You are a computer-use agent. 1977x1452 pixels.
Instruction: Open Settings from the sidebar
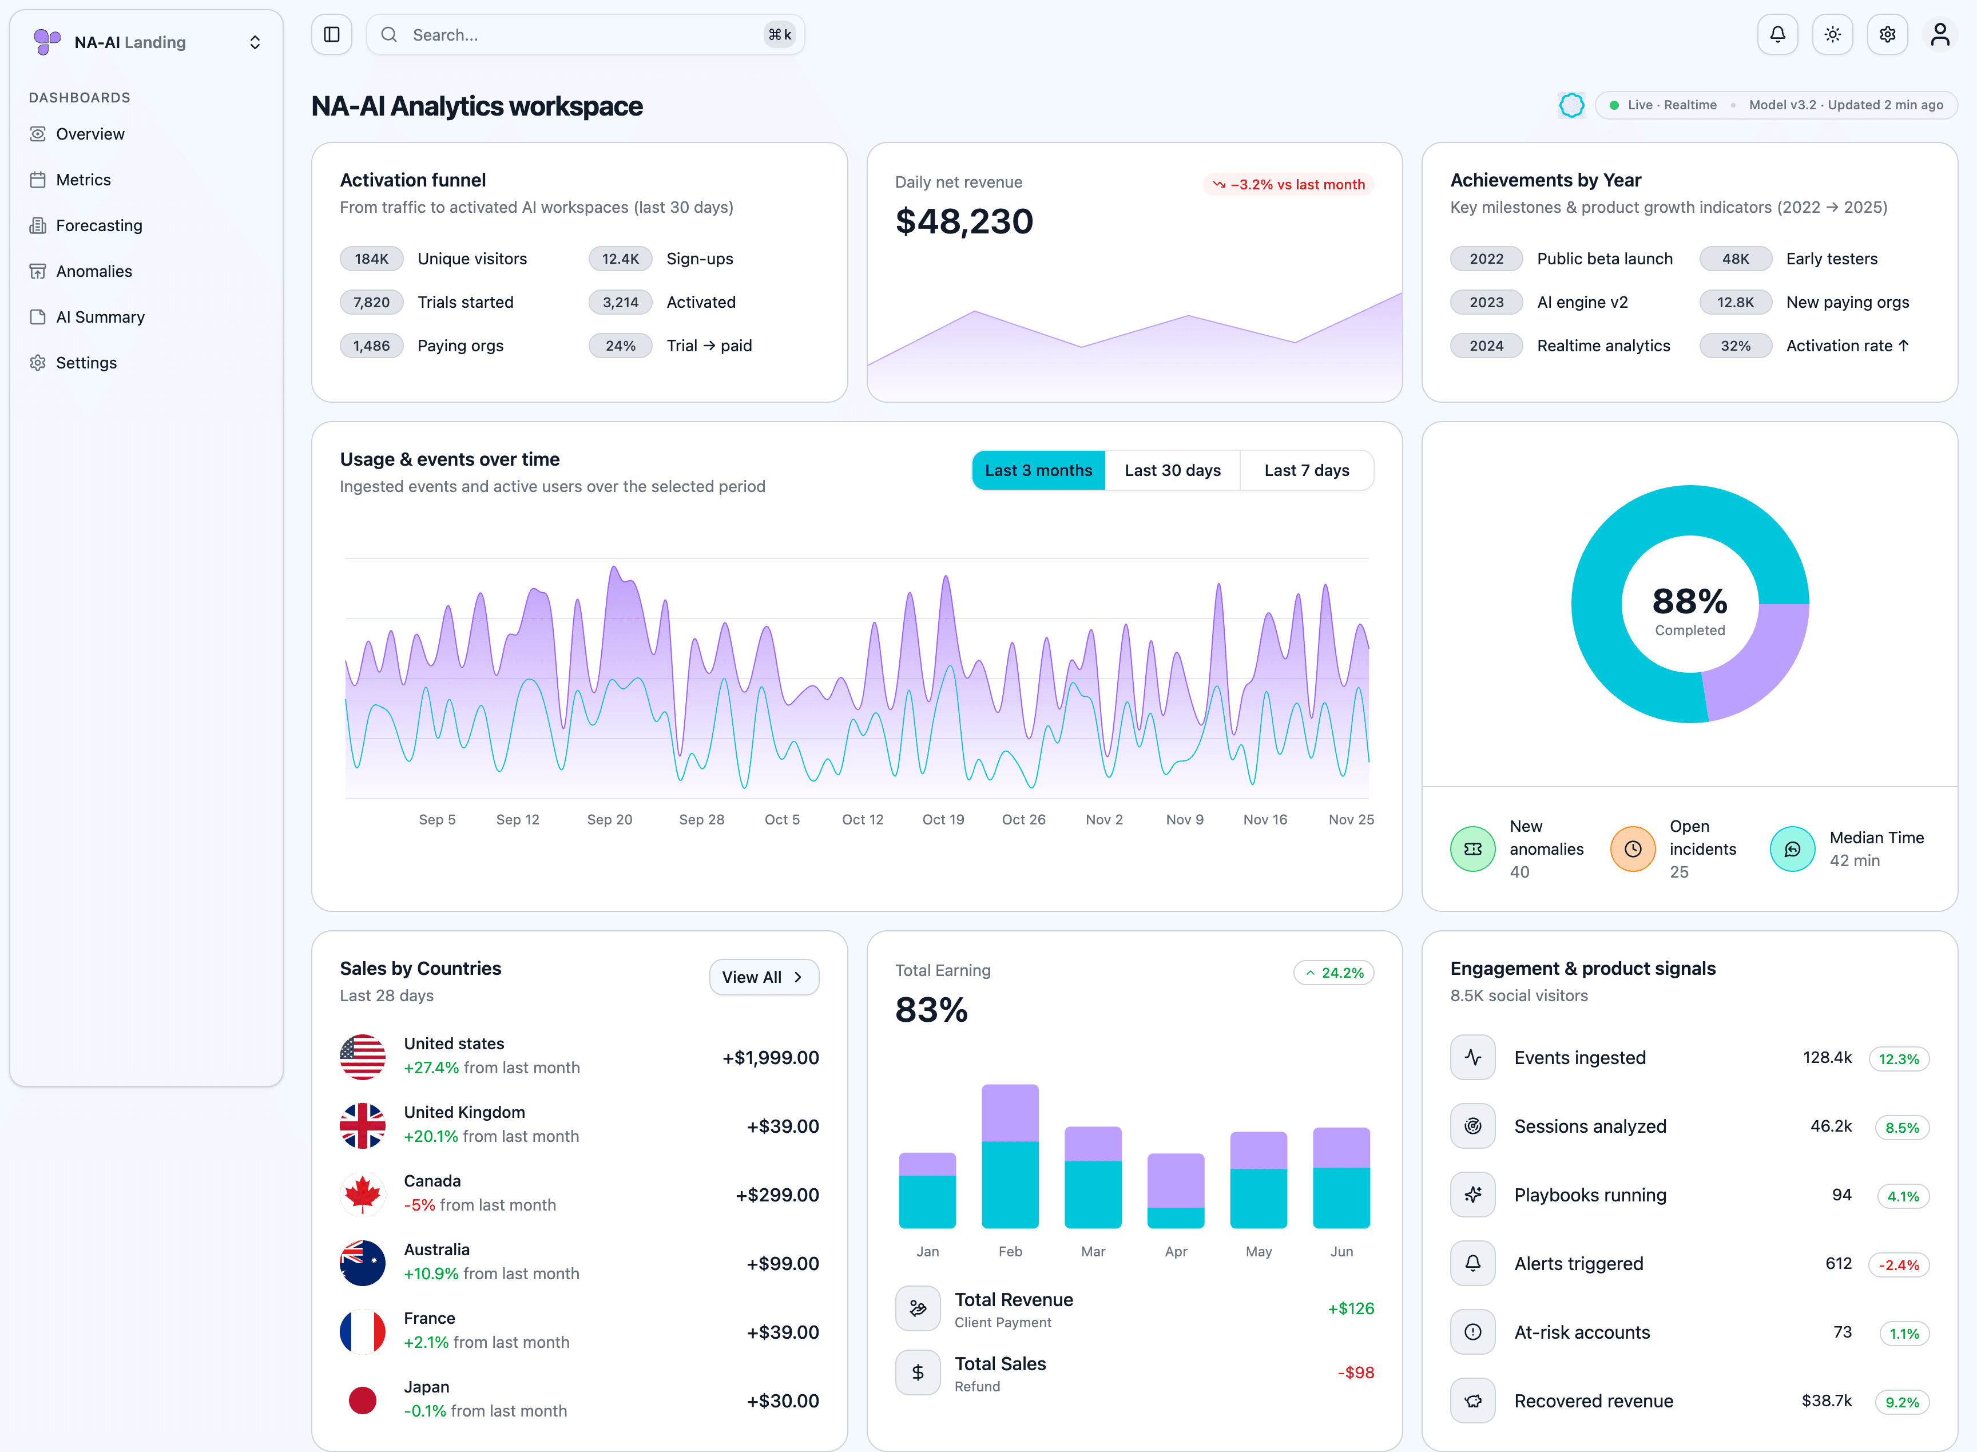pyautogui.click(x=85, y=362)
